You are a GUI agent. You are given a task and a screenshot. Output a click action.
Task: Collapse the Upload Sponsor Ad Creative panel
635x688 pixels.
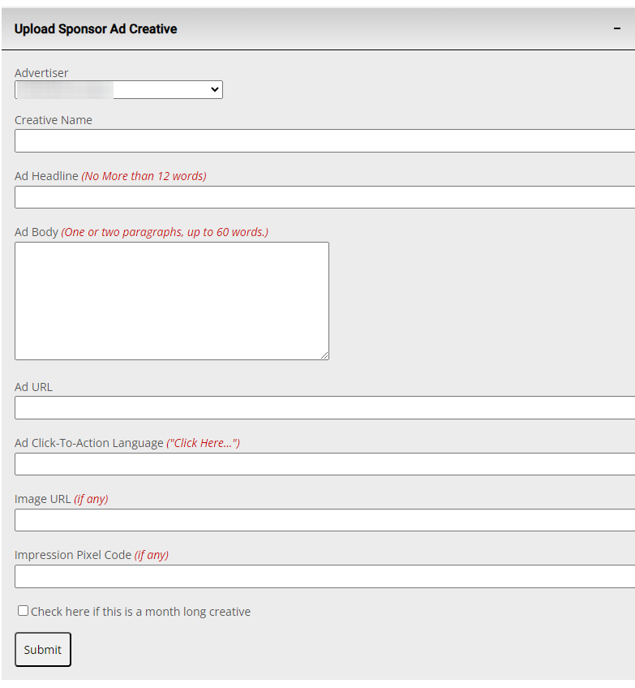coord(617,28)
